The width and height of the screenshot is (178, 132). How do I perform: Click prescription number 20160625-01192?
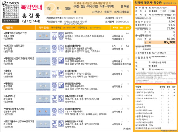[x=73, y=18]
